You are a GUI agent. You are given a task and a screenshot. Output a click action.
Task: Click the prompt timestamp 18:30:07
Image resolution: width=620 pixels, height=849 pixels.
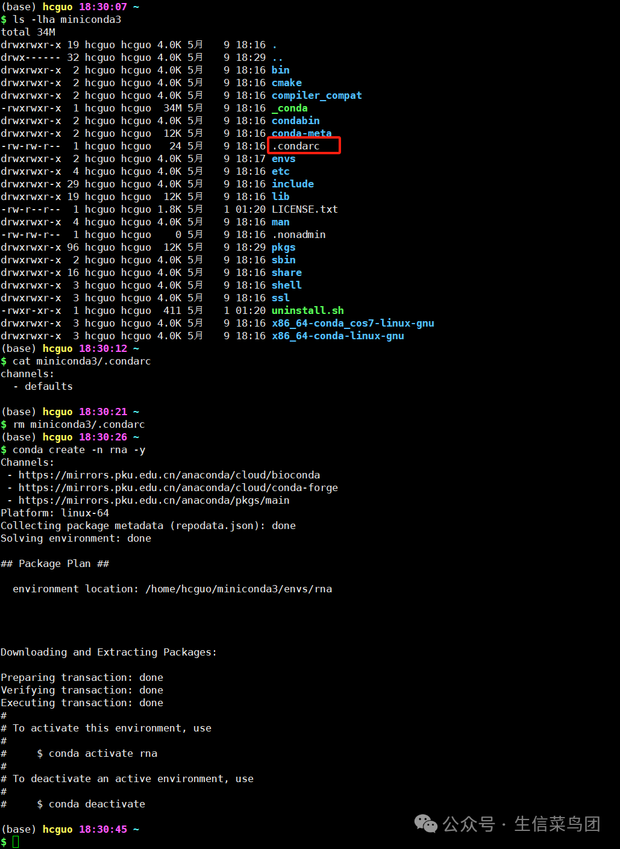tap(103, 7)
